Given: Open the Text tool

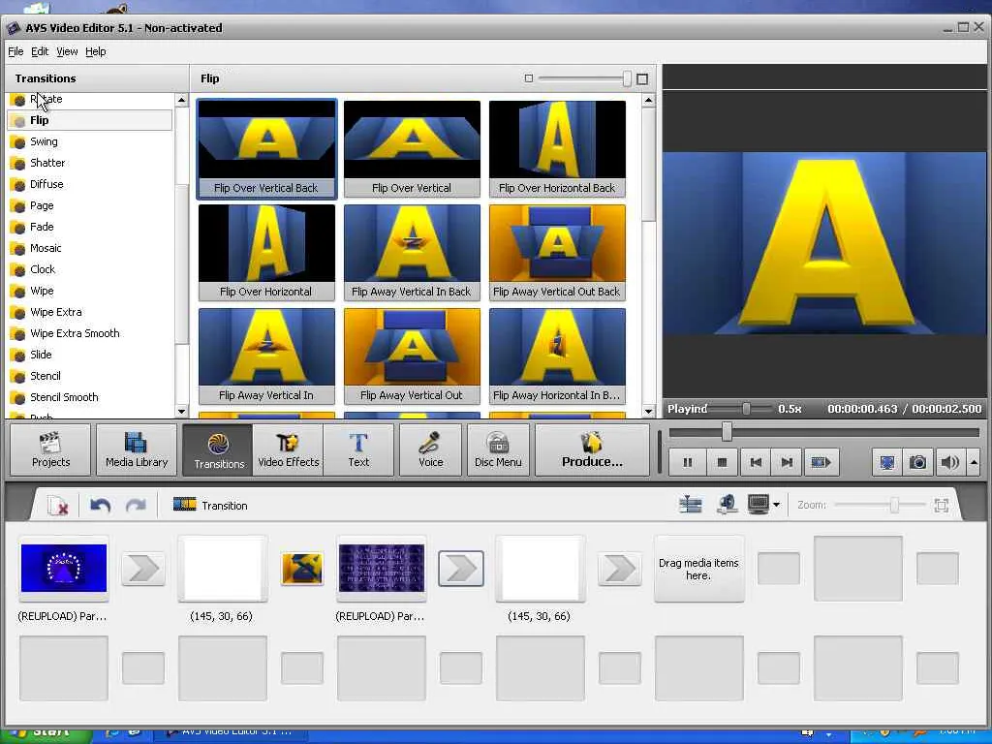Looking at the screenshot, I should (x=358, y=449).
